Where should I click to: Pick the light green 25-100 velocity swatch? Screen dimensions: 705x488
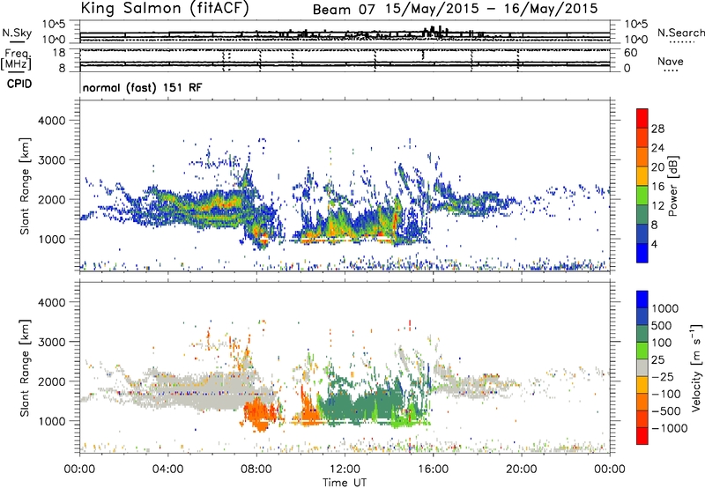[x=642, y=351]
